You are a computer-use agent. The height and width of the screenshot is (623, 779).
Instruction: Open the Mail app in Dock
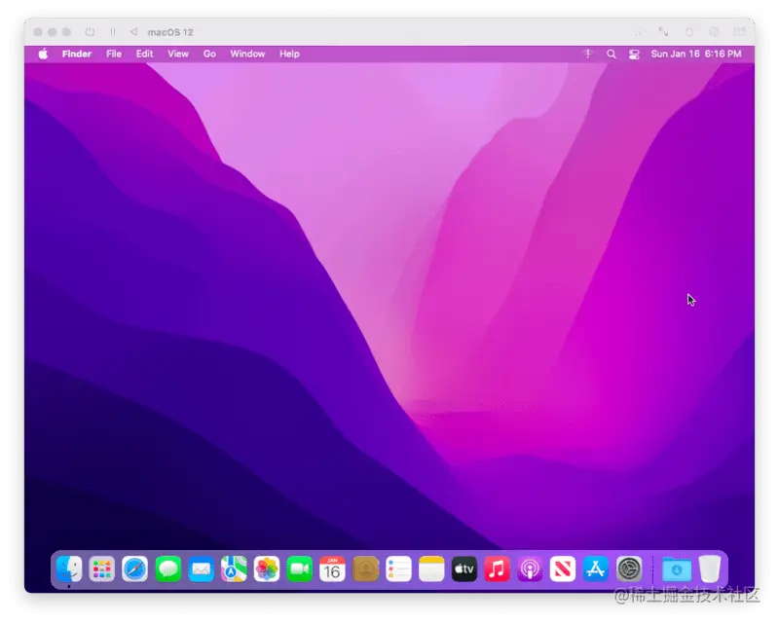pos(201,568)
